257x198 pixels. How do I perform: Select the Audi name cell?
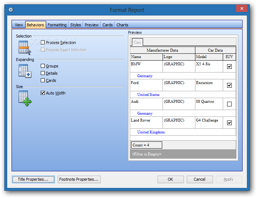146,104
